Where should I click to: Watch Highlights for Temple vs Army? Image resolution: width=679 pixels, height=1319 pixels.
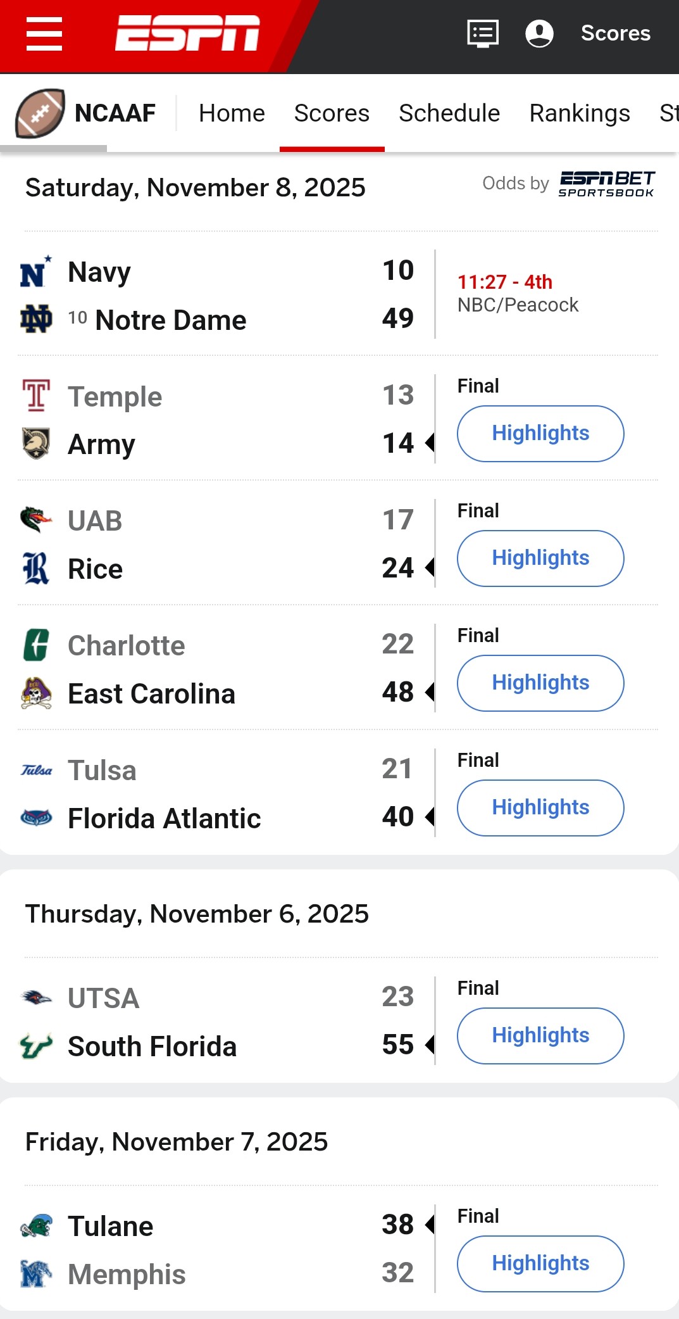[540, 434]
